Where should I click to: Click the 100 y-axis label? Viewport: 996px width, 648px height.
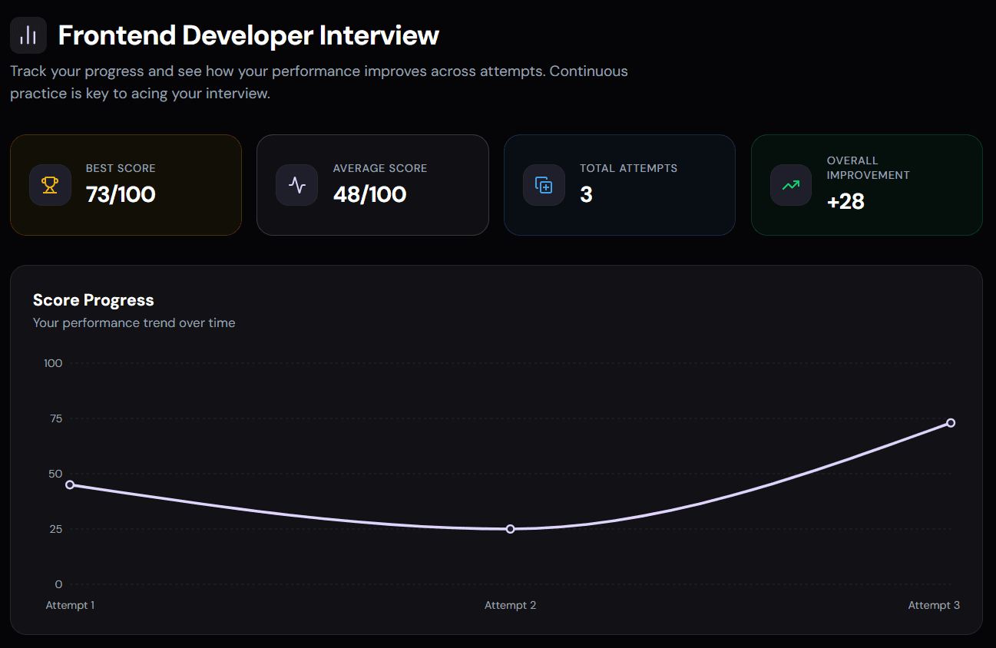[53, 363]
